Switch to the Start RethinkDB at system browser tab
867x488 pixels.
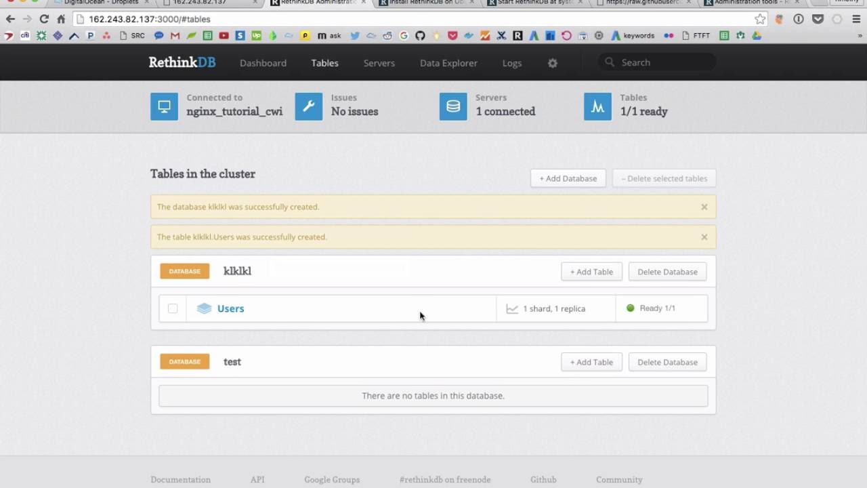(535, 3)
